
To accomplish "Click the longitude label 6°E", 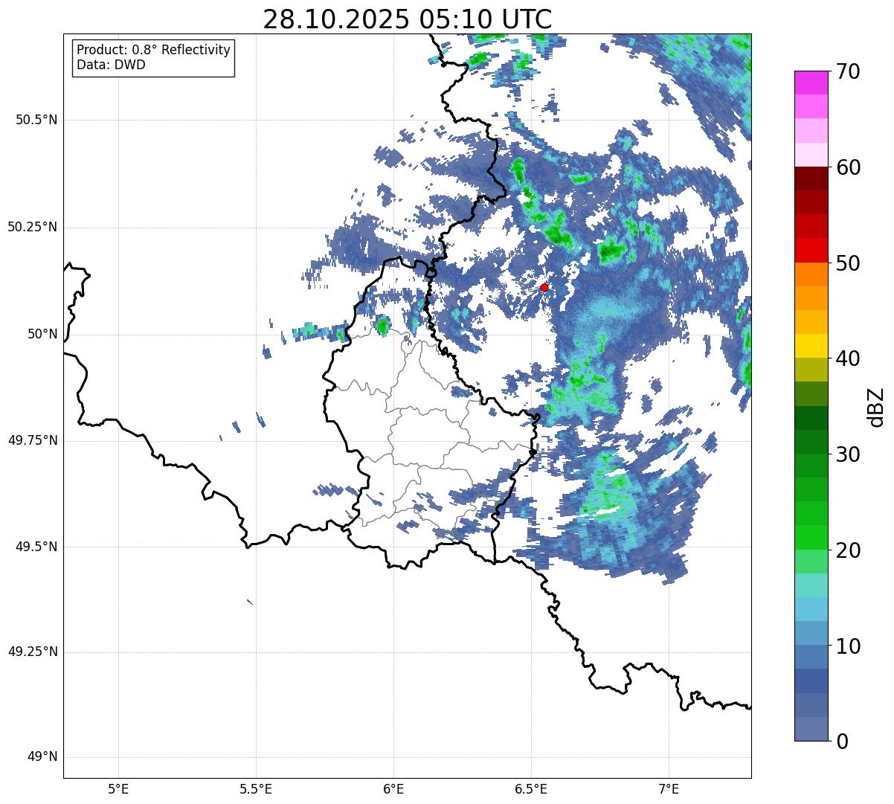I will pos(393,789).
